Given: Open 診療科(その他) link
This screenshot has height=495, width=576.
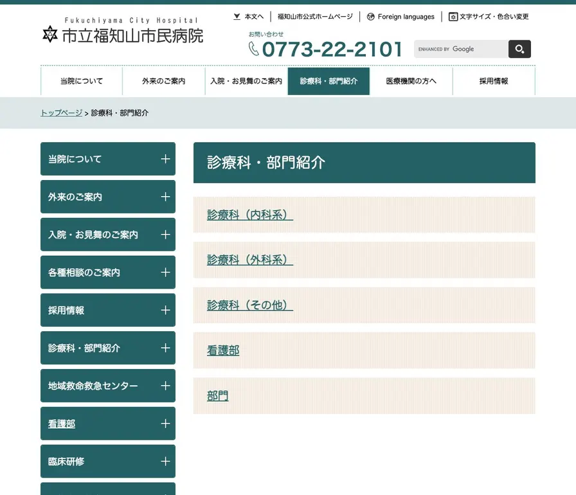Looking at the screenshot, I should [250, 305].
